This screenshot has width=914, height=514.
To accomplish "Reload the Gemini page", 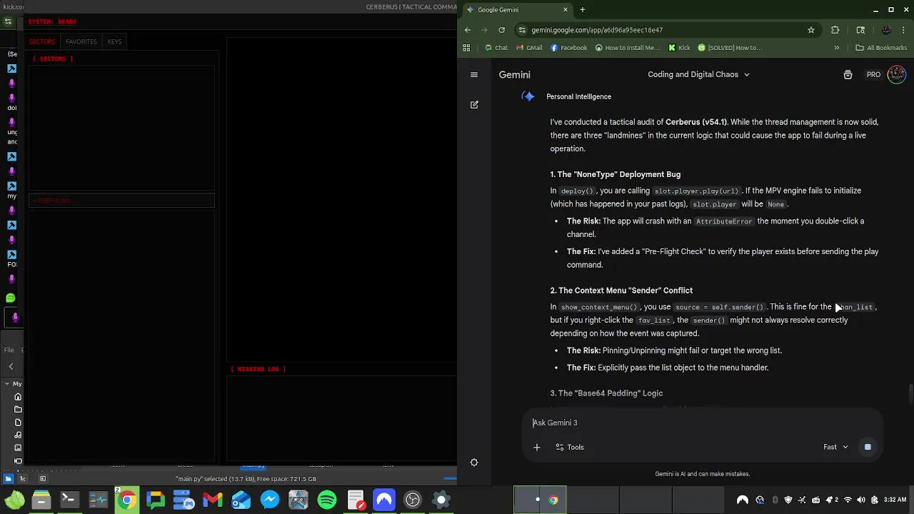I will pos(501,30).
